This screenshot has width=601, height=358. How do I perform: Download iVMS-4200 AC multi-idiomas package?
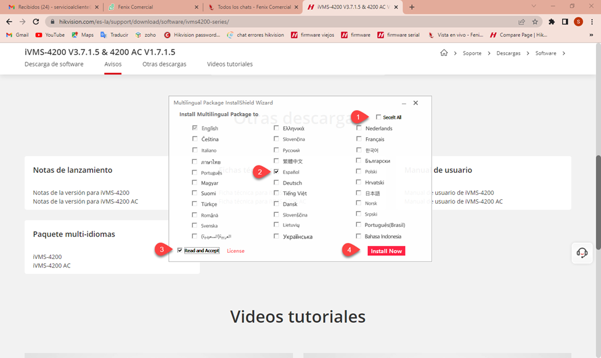[52, 266]
